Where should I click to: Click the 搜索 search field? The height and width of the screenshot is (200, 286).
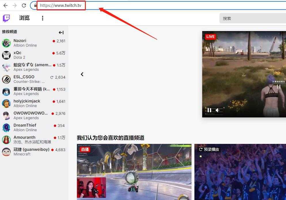pos(253,18)
